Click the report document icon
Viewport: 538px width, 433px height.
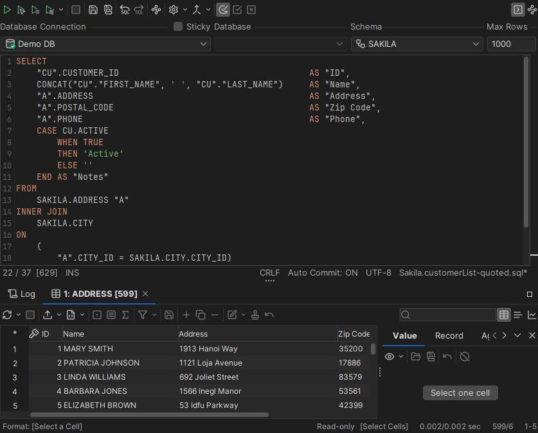(71, 315)
